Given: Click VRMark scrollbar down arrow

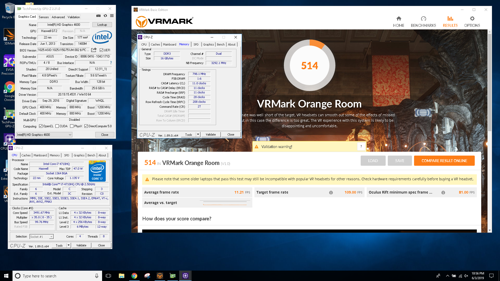Looking at the screenshot, I should click(x=490, y=230).
